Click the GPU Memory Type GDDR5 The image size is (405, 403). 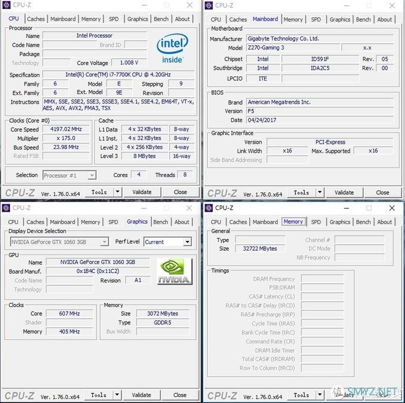(163, 323)
